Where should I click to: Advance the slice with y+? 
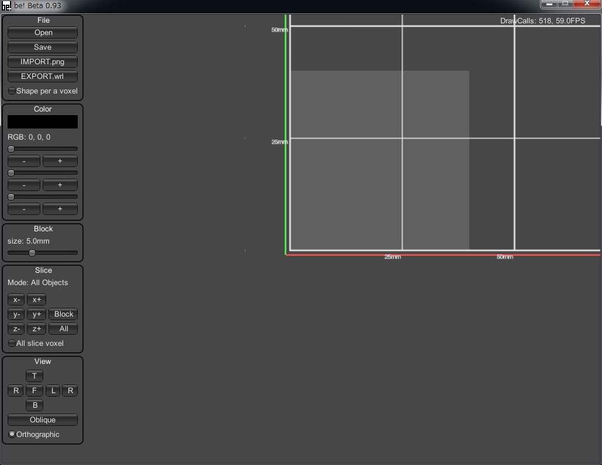tap(36, 314)
